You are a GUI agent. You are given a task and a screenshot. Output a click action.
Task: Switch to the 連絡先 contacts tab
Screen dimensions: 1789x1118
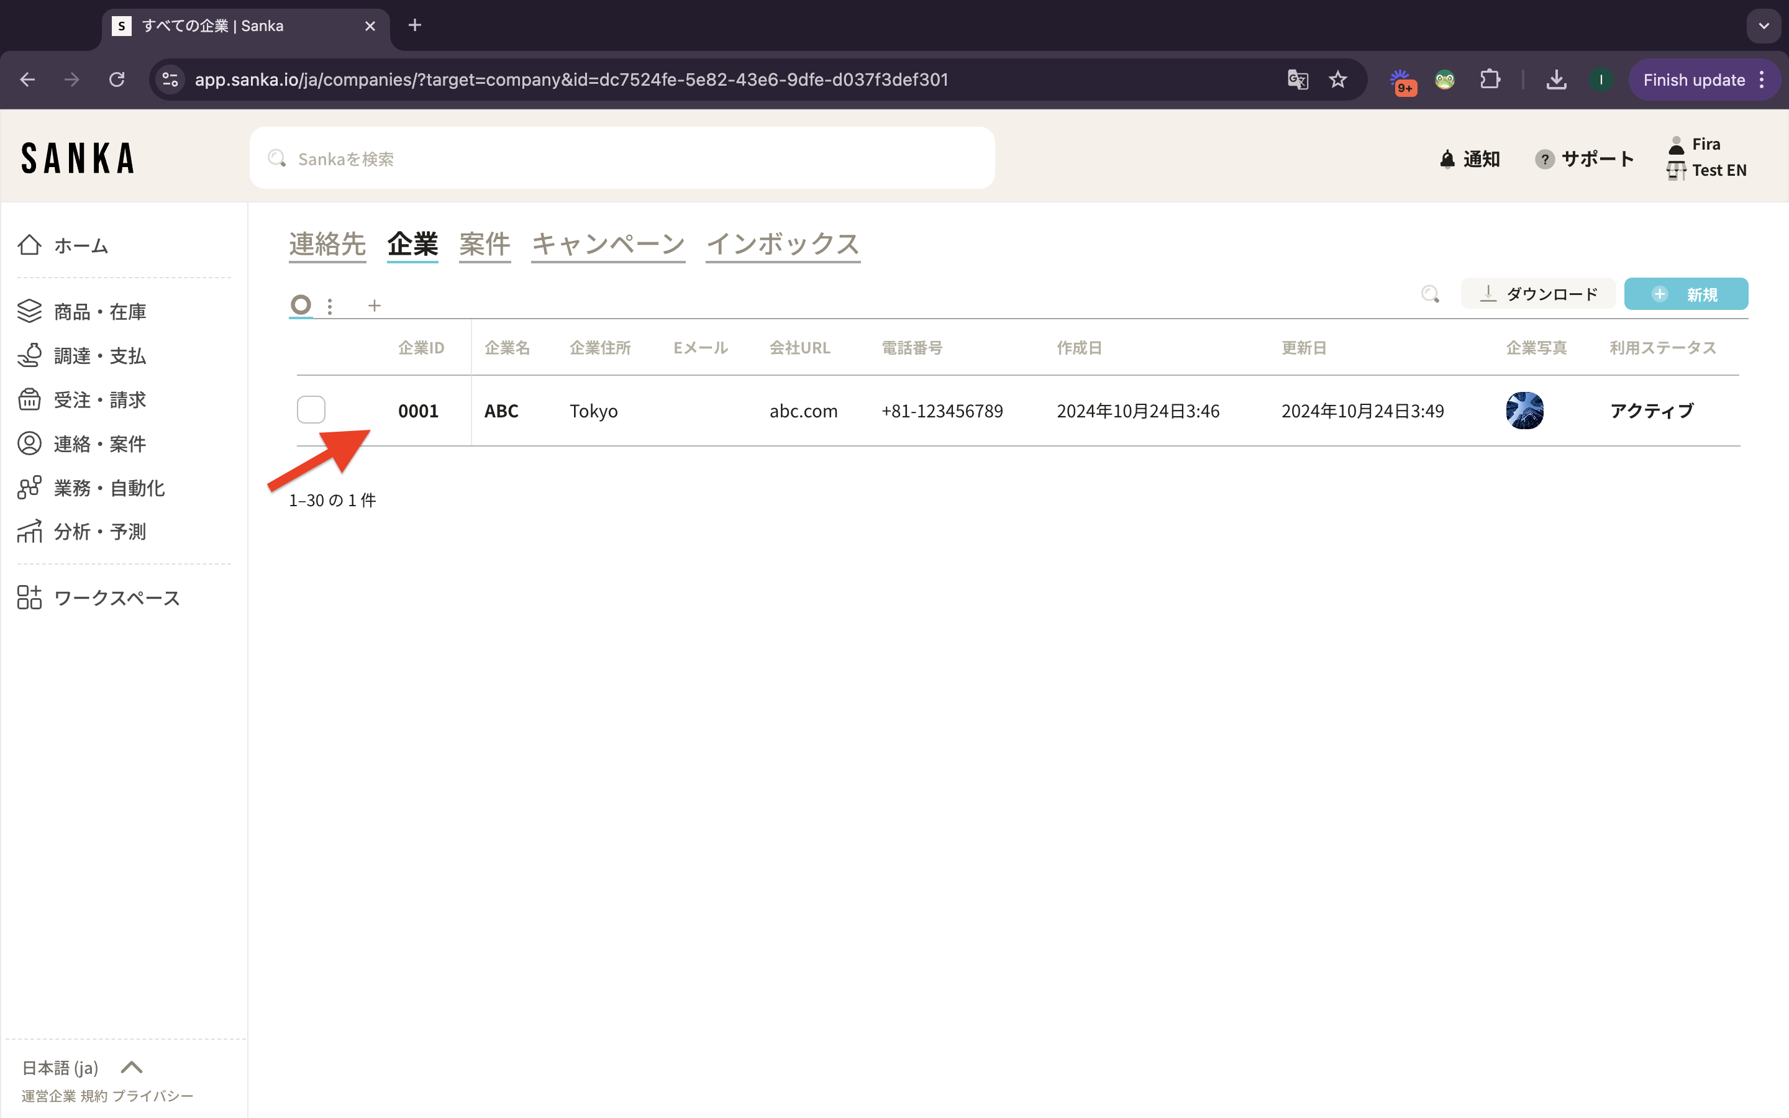327,244
